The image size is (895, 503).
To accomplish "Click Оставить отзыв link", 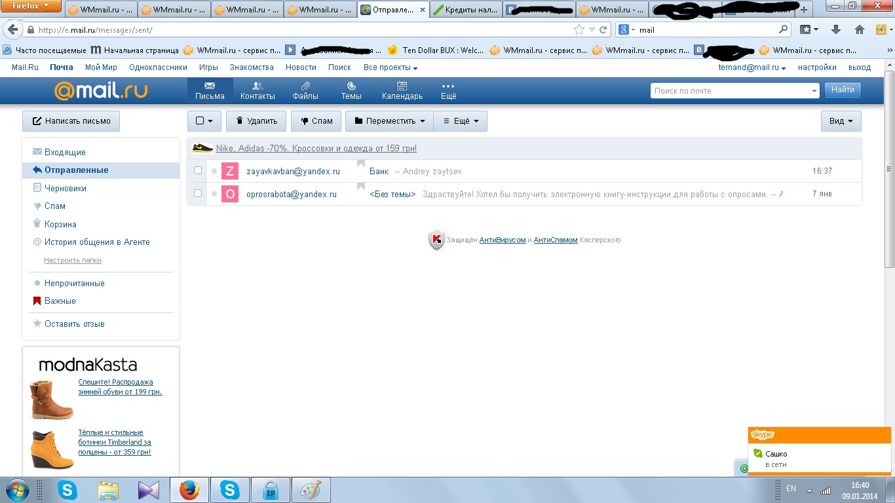I will 75,324.
